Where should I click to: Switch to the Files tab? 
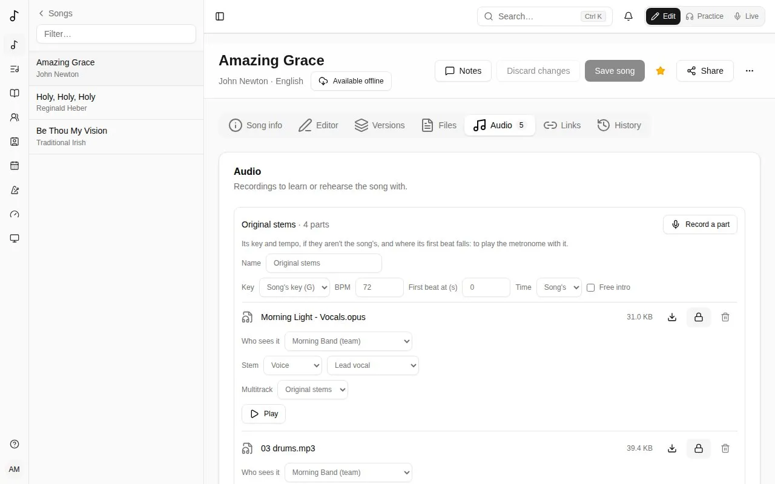click(x=439, y=125)
